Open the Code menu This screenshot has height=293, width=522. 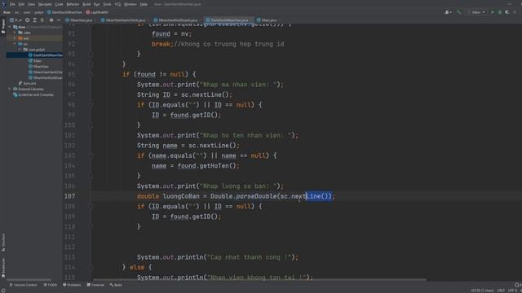(59, 4)
